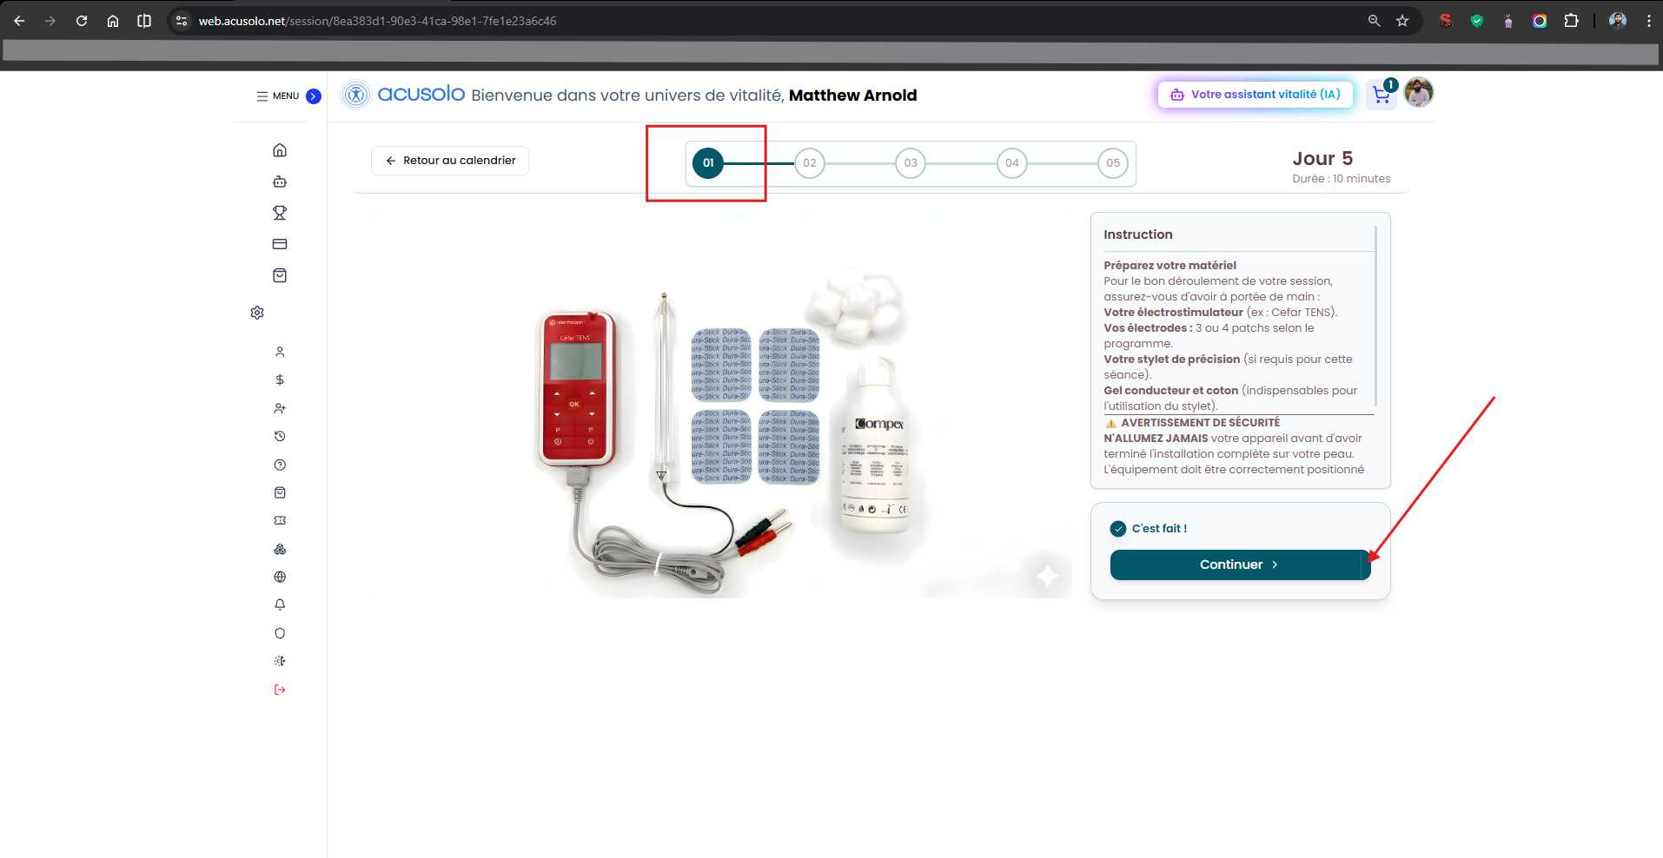Click the "AVERTISSEMENT DE SÉCURITÉ" warning

(1192, 423)
